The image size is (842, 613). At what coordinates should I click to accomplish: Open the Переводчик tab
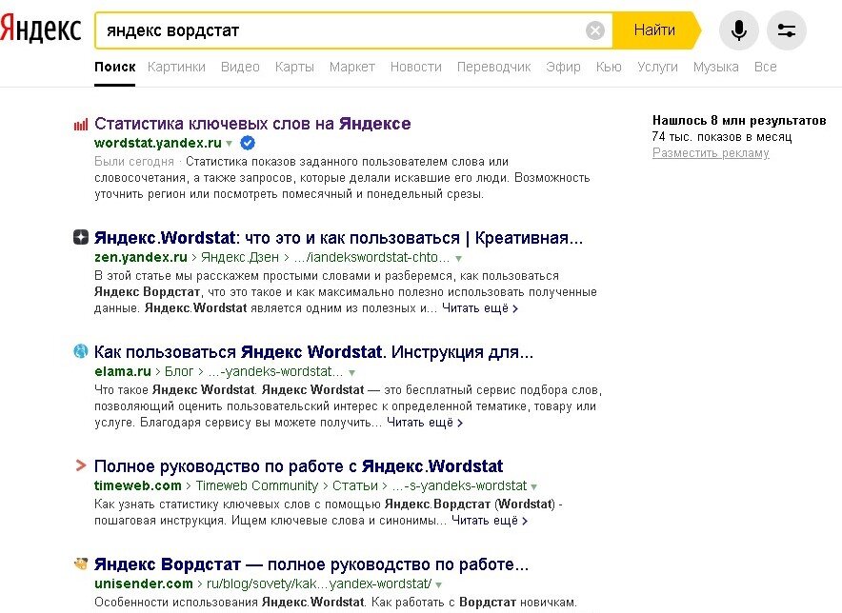(x=493, y=67)
